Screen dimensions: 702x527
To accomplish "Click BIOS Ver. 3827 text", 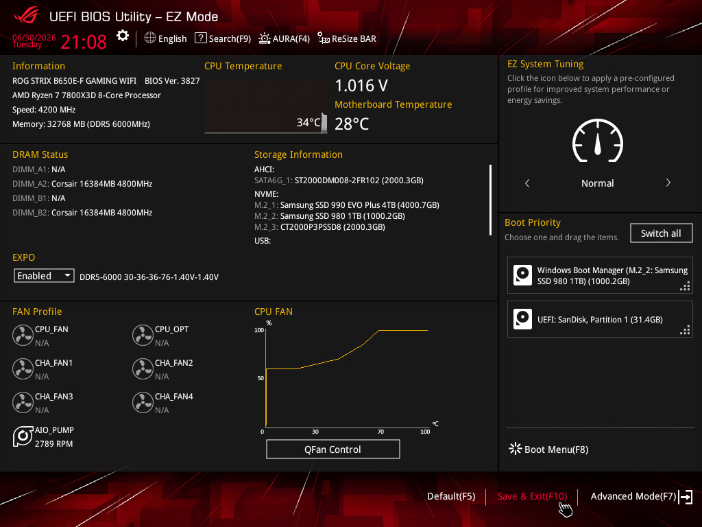I will click(x=172, y=81).
